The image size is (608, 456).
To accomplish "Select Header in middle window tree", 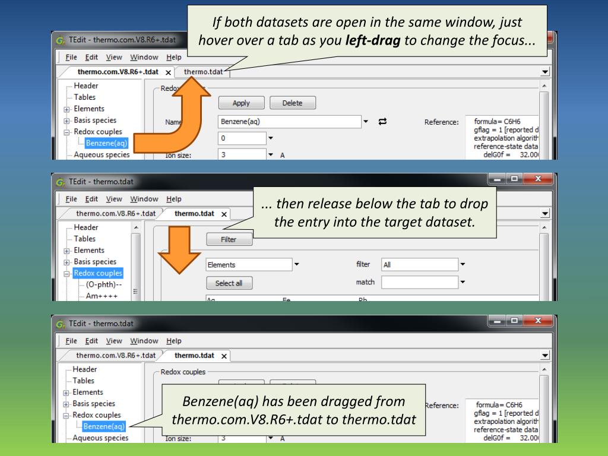I will pos(86,227).
